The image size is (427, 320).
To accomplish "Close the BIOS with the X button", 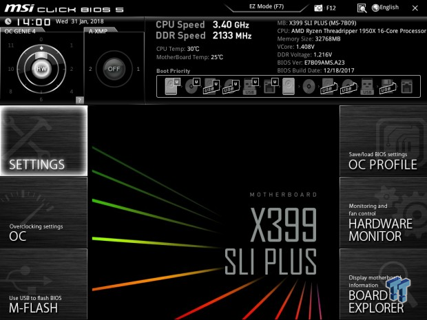I will point(415,8).
